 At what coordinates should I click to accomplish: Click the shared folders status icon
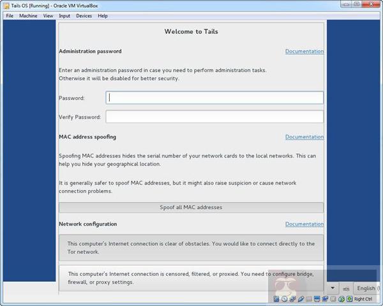(308, 299)
